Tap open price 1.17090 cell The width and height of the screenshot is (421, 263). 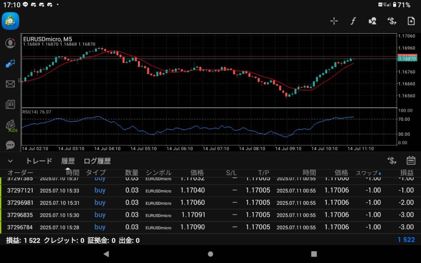tap(192, 227)
